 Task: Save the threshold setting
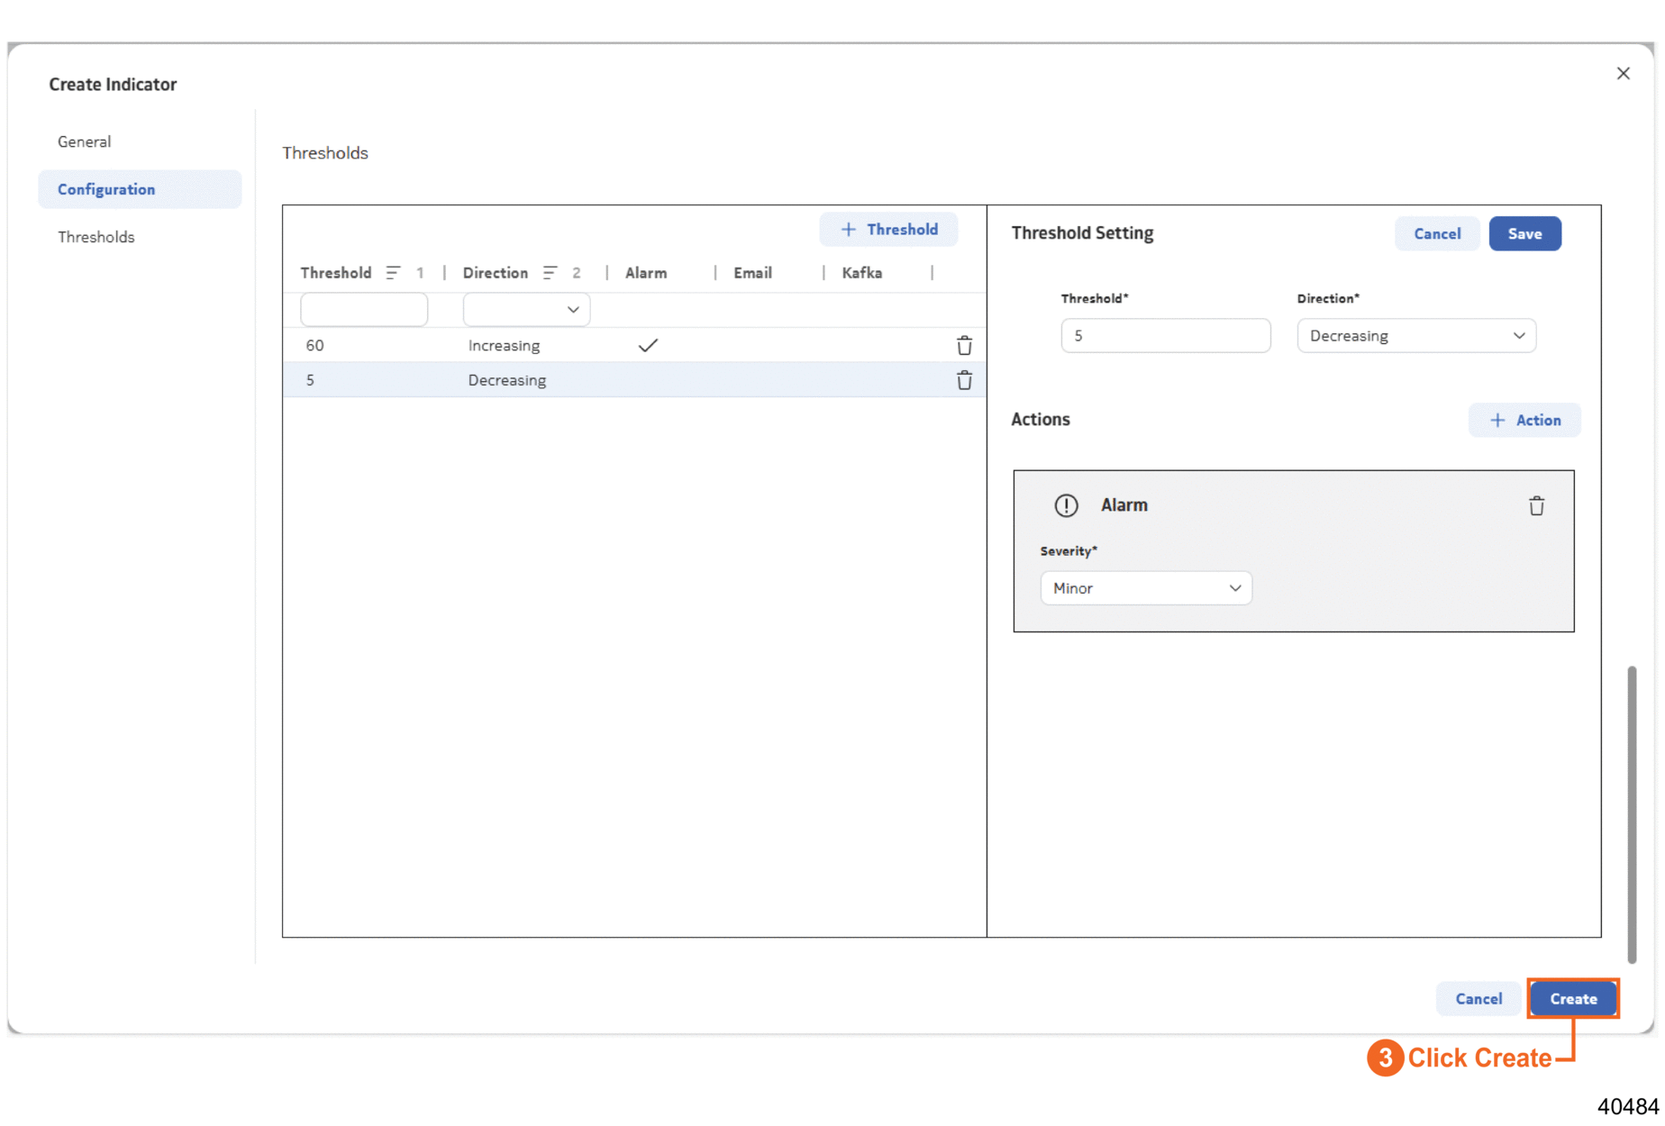click(x=1524, y=234)
